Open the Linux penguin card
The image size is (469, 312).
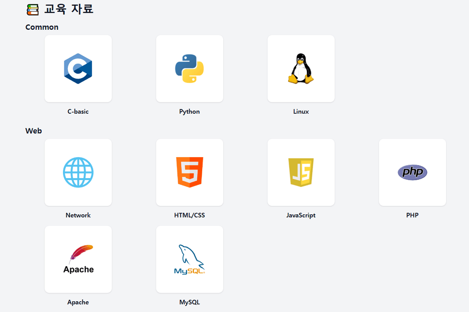coord(301,69)
